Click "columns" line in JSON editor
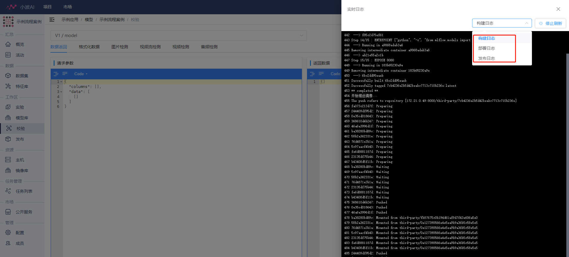The width and height of the screenshot is (569, 257). 85,87
